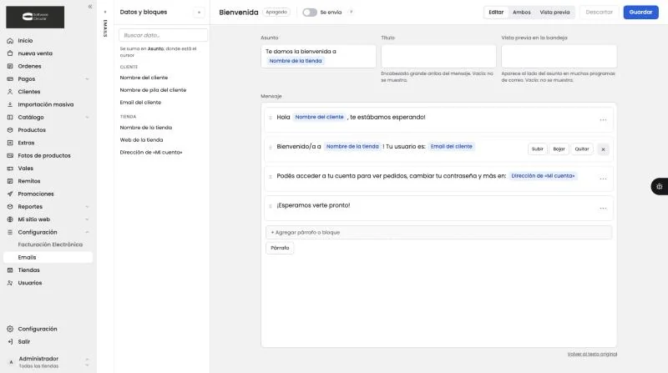The height and width of the screenshot is (373, 668).
Task: Click the help icon next to Se envía
Action: click(x=351, y=12)
